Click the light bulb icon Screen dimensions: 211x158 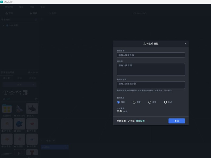[12, 92]
